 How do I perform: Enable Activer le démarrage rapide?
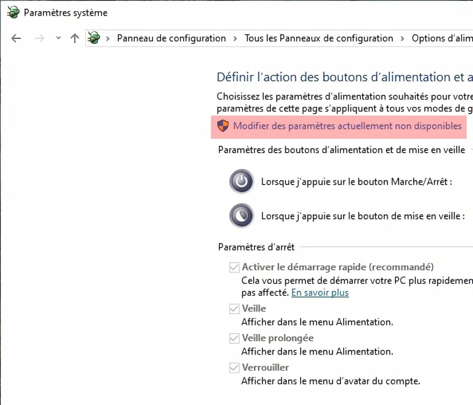[x=234, y=267]
